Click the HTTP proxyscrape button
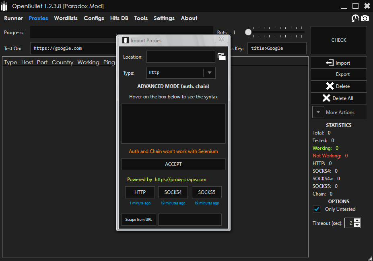This screenshot has width=373, height=261. pos(140,192)
